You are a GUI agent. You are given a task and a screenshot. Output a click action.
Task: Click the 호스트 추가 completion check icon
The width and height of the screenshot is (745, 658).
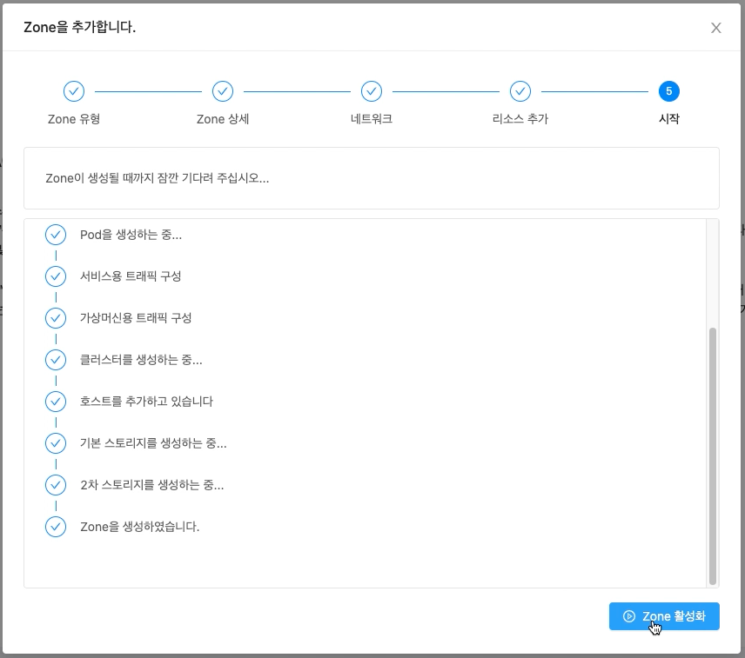pos(56,402)
